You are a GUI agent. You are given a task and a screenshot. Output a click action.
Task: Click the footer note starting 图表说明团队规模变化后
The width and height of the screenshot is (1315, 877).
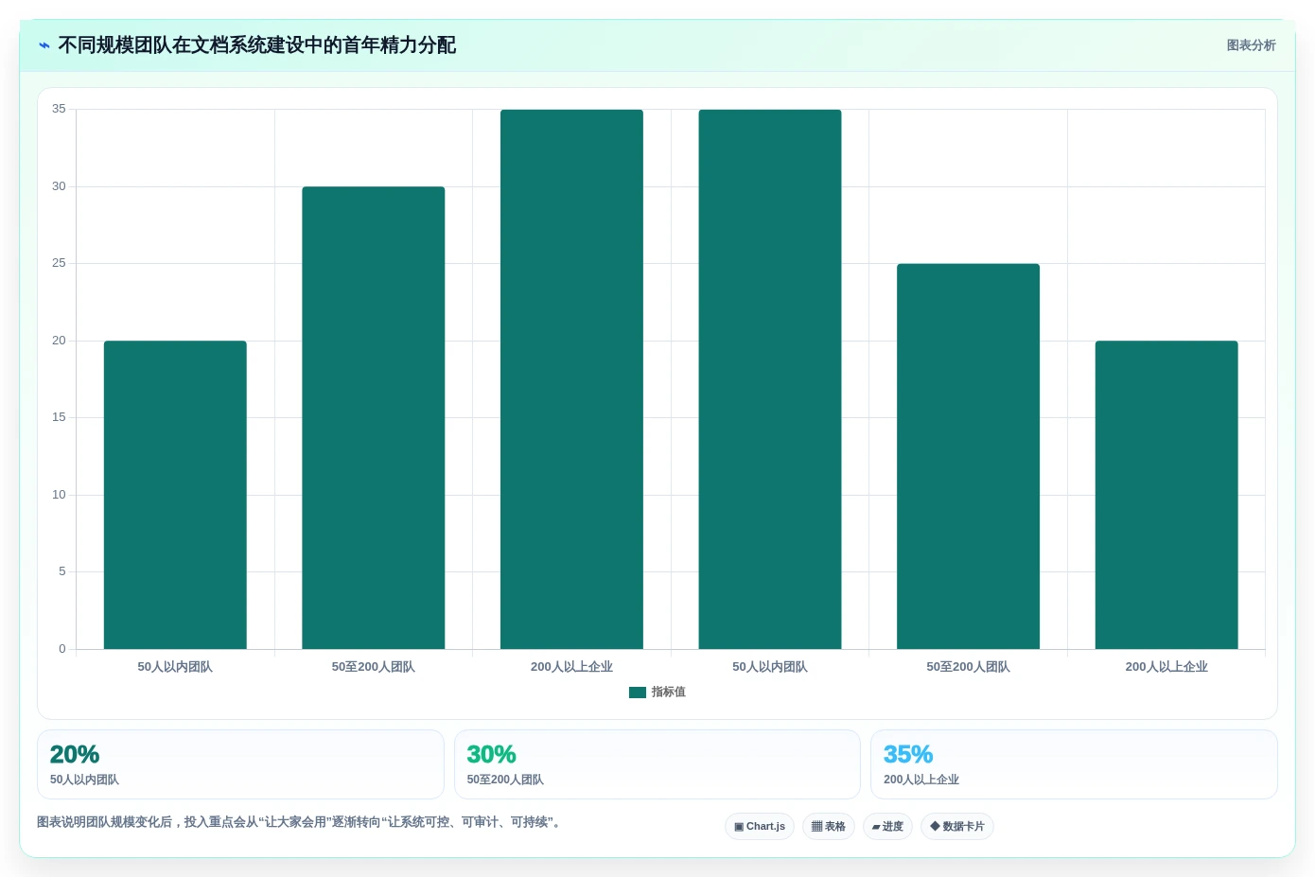point(301,822)
